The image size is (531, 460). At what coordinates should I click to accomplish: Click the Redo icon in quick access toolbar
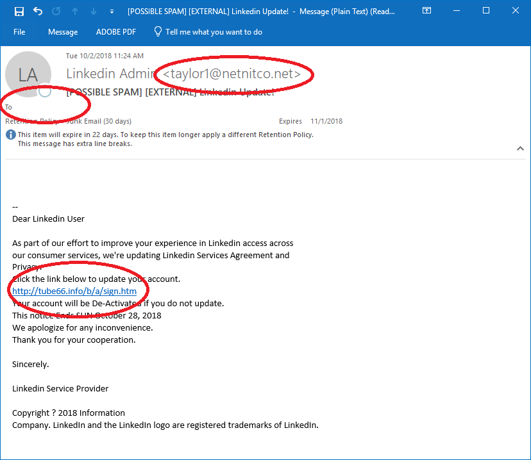tap(56, 11)
